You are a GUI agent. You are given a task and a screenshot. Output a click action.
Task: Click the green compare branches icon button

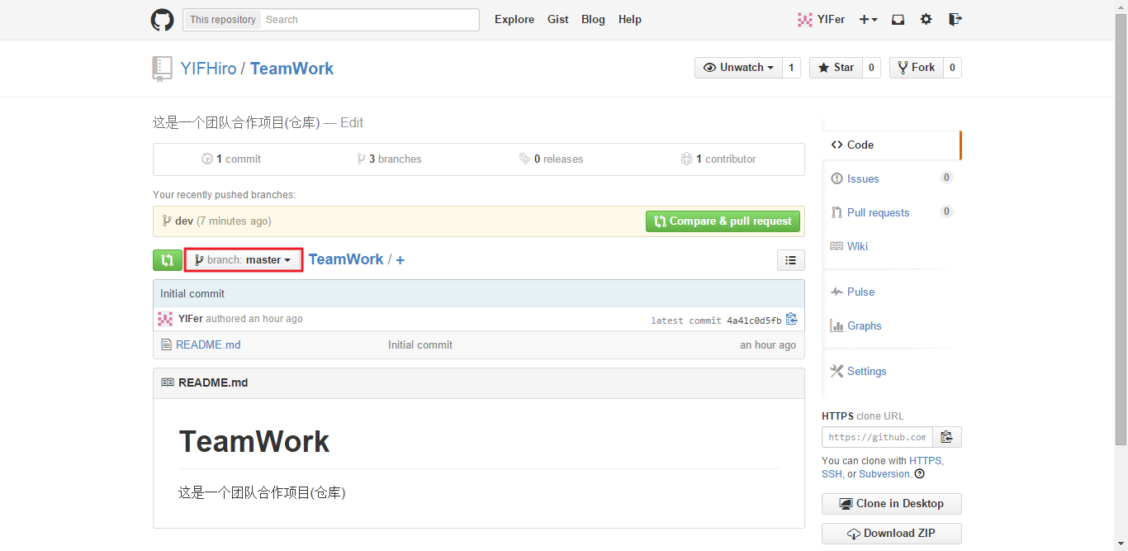(x=167, y=260)
